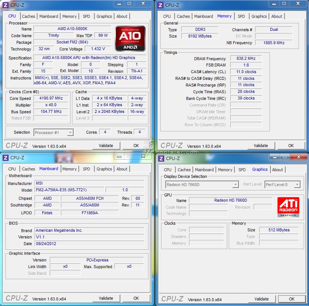Viewport: 309px width, 306px height.
Task: Click the LPCIO chip value "F71869A"
Action: [90, 213]
